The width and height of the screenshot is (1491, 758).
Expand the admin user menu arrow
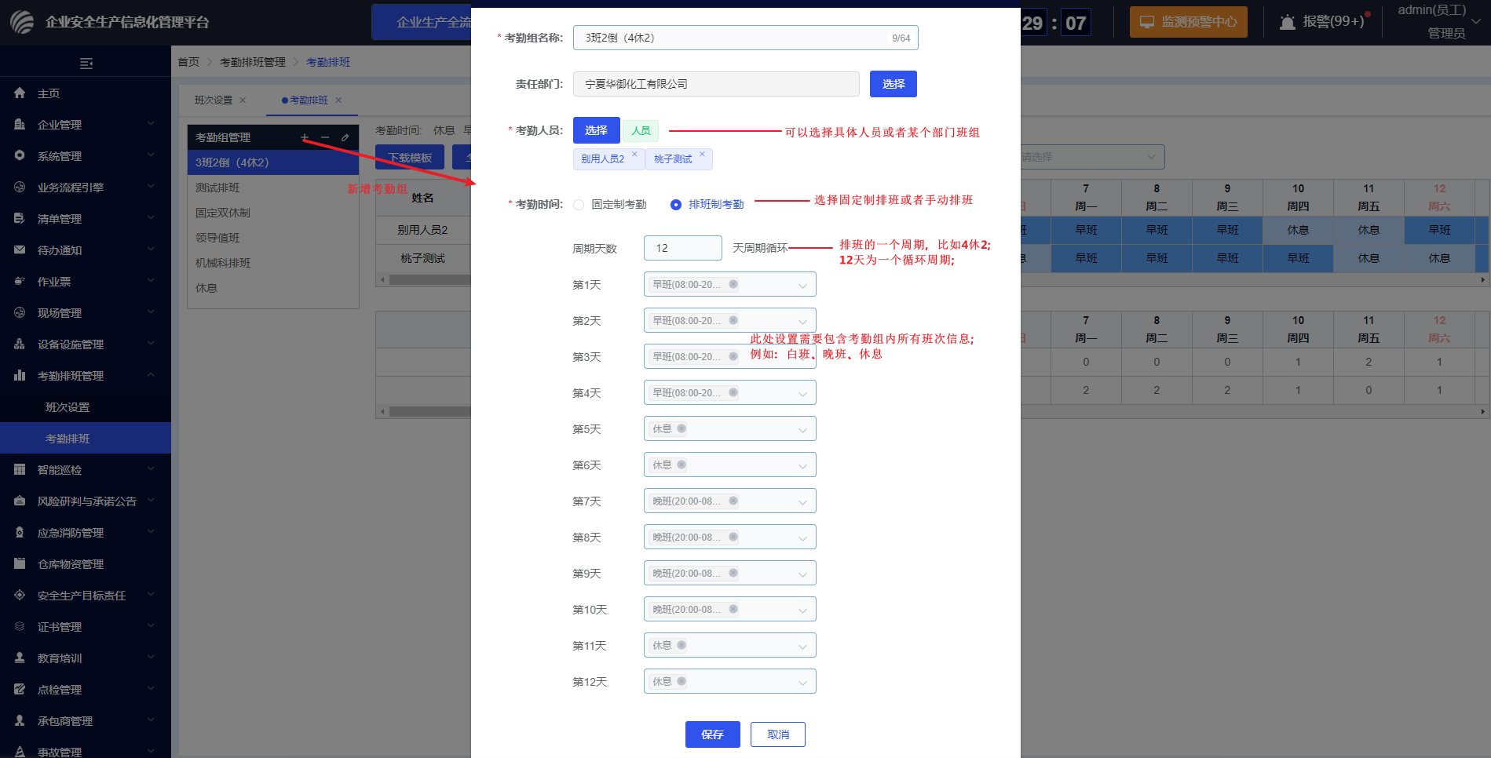[x=1476, y=21]
